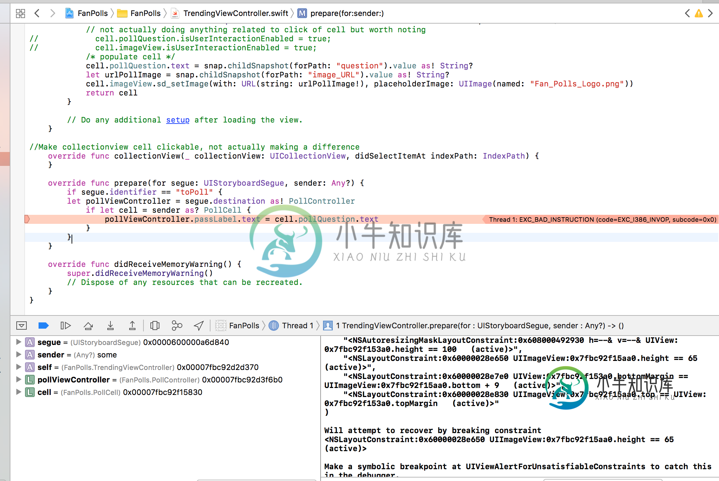Open prepare(for:sender:) method jump bar item

(341, 14)
